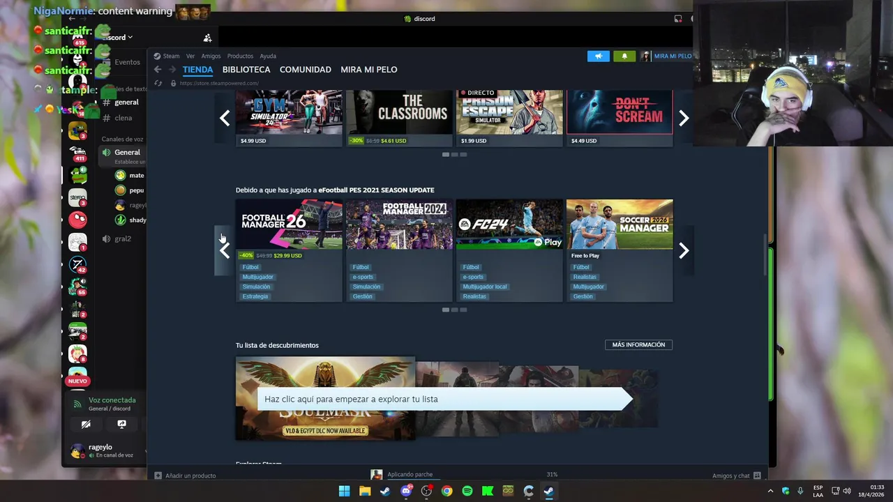Open the green notifications bell
The width and height of the screenshot is (893, 502).
[624, 56]
